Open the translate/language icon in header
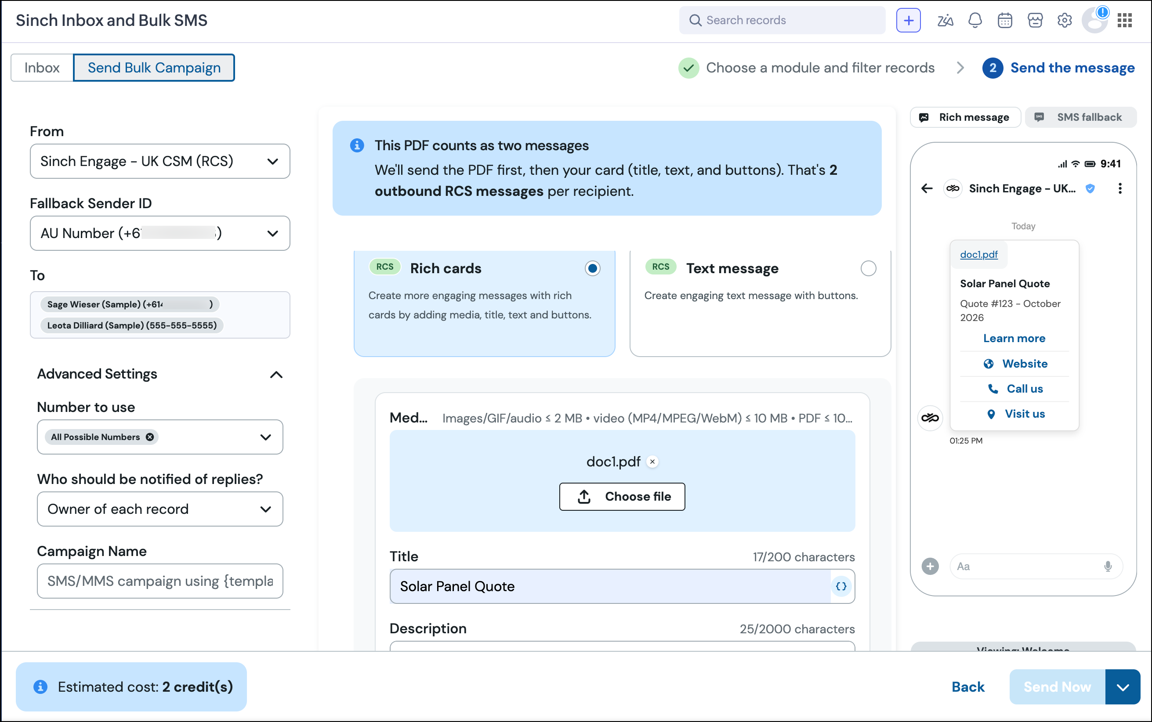Viewport: 1152px width, 722px height. tap(945, 20)
